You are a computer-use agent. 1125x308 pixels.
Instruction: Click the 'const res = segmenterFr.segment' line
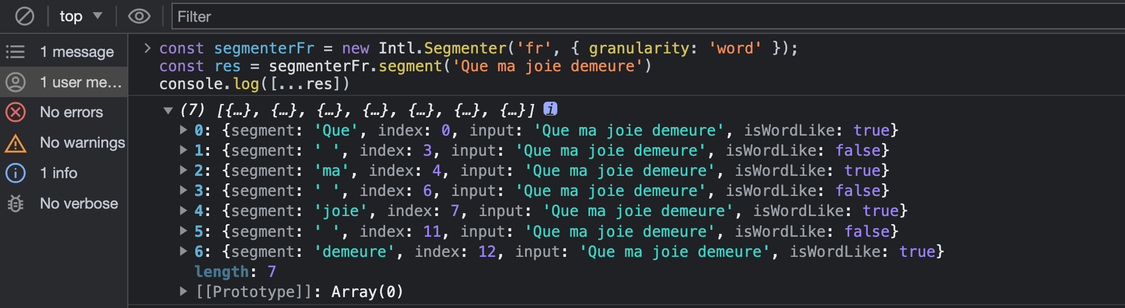click(x=405, y=66)
